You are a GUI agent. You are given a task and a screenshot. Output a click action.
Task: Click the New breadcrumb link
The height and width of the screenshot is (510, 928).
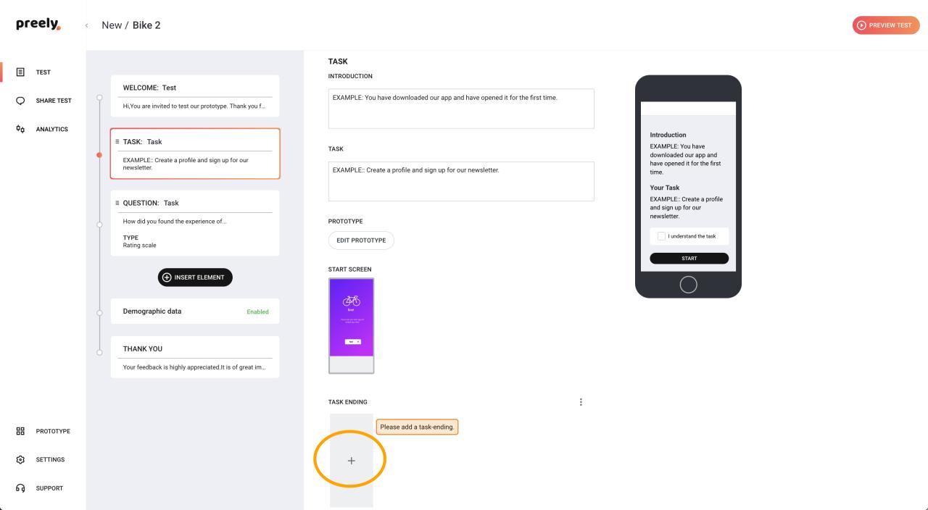pyautogui.click(x=111, y=25)
